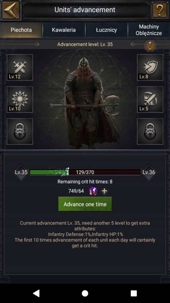Tap the locked skill slot on left

tap(20, 131)
